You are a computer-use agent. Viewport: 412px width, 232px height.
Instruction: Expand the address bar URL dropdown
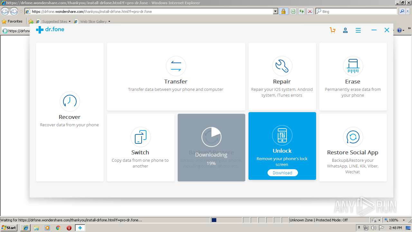tap(276, 12)
